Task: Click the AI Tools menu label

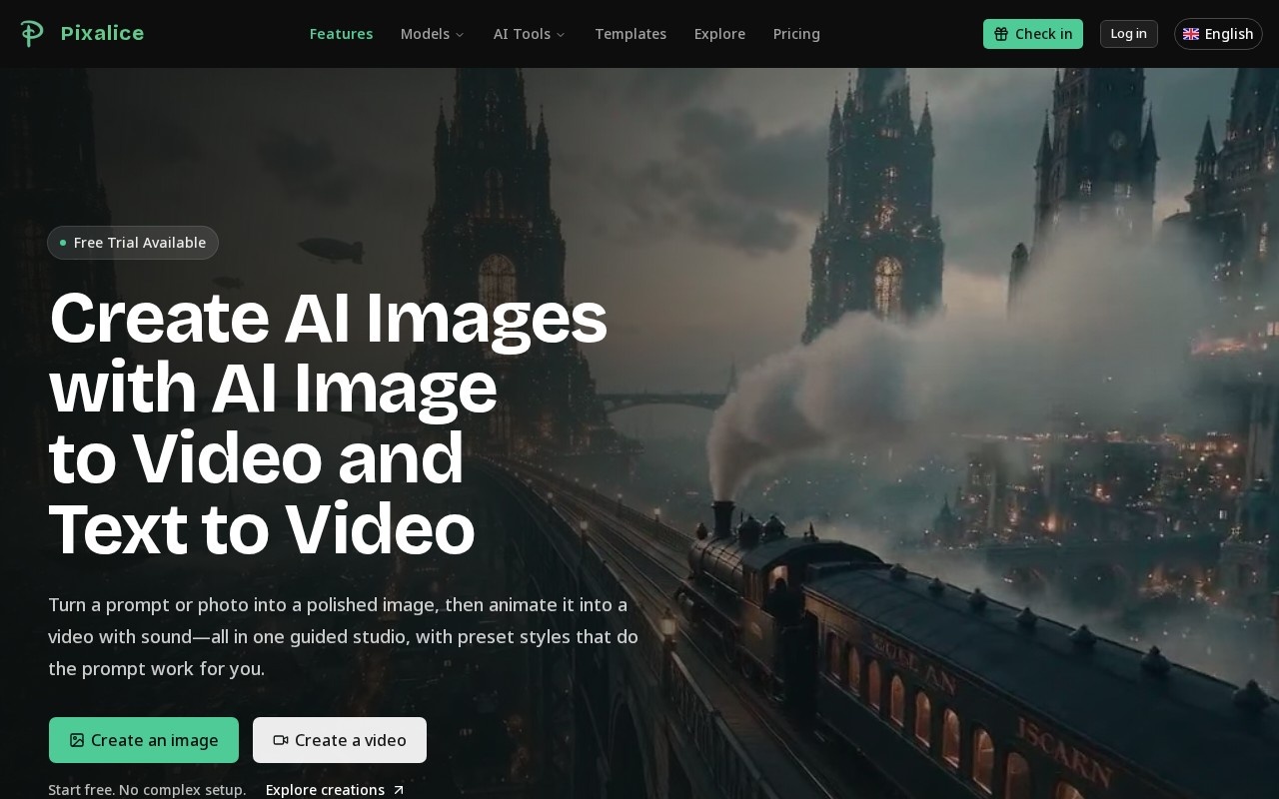Action: tap(522, 34)
